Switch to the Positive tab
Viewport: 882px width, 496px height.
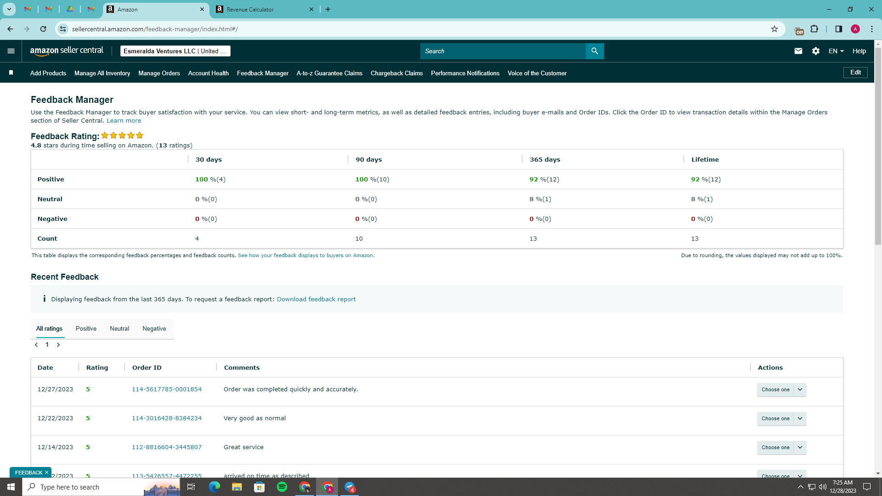pos(86,328)
